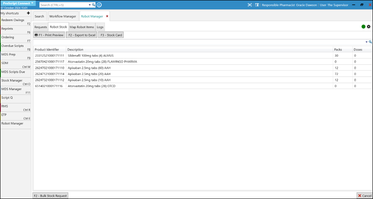Close the Robot Manager tab with red X
This screenshot has width=373, height=199.
pos(107,16)
